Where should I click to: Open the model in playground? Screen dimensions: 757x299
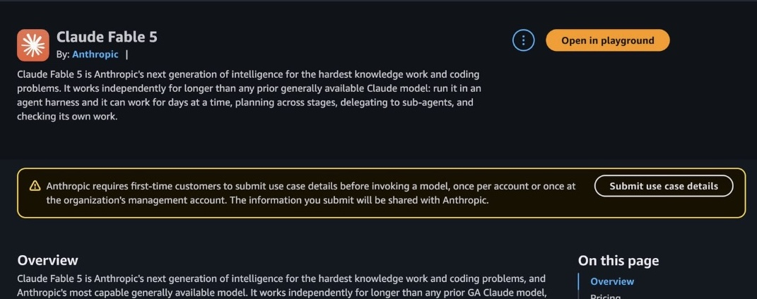click(607, 40)
